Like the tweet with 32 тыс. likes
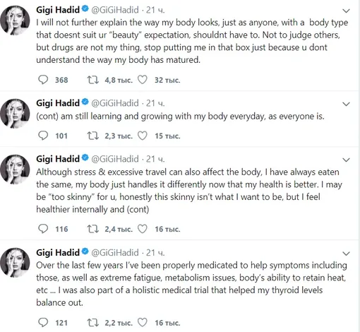The image size is (360, 332). (x=143, y=80)
